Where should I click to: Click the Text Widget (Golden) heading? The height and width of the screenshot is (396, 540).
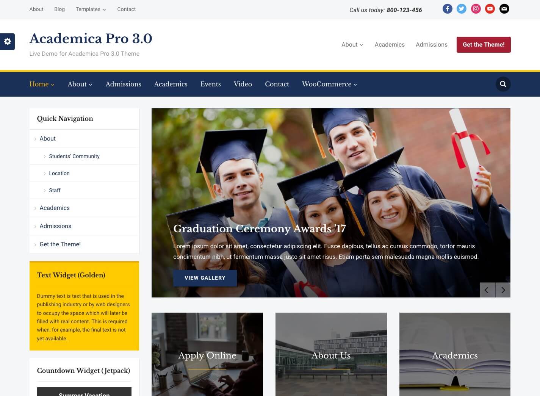(x=71, y=275)
